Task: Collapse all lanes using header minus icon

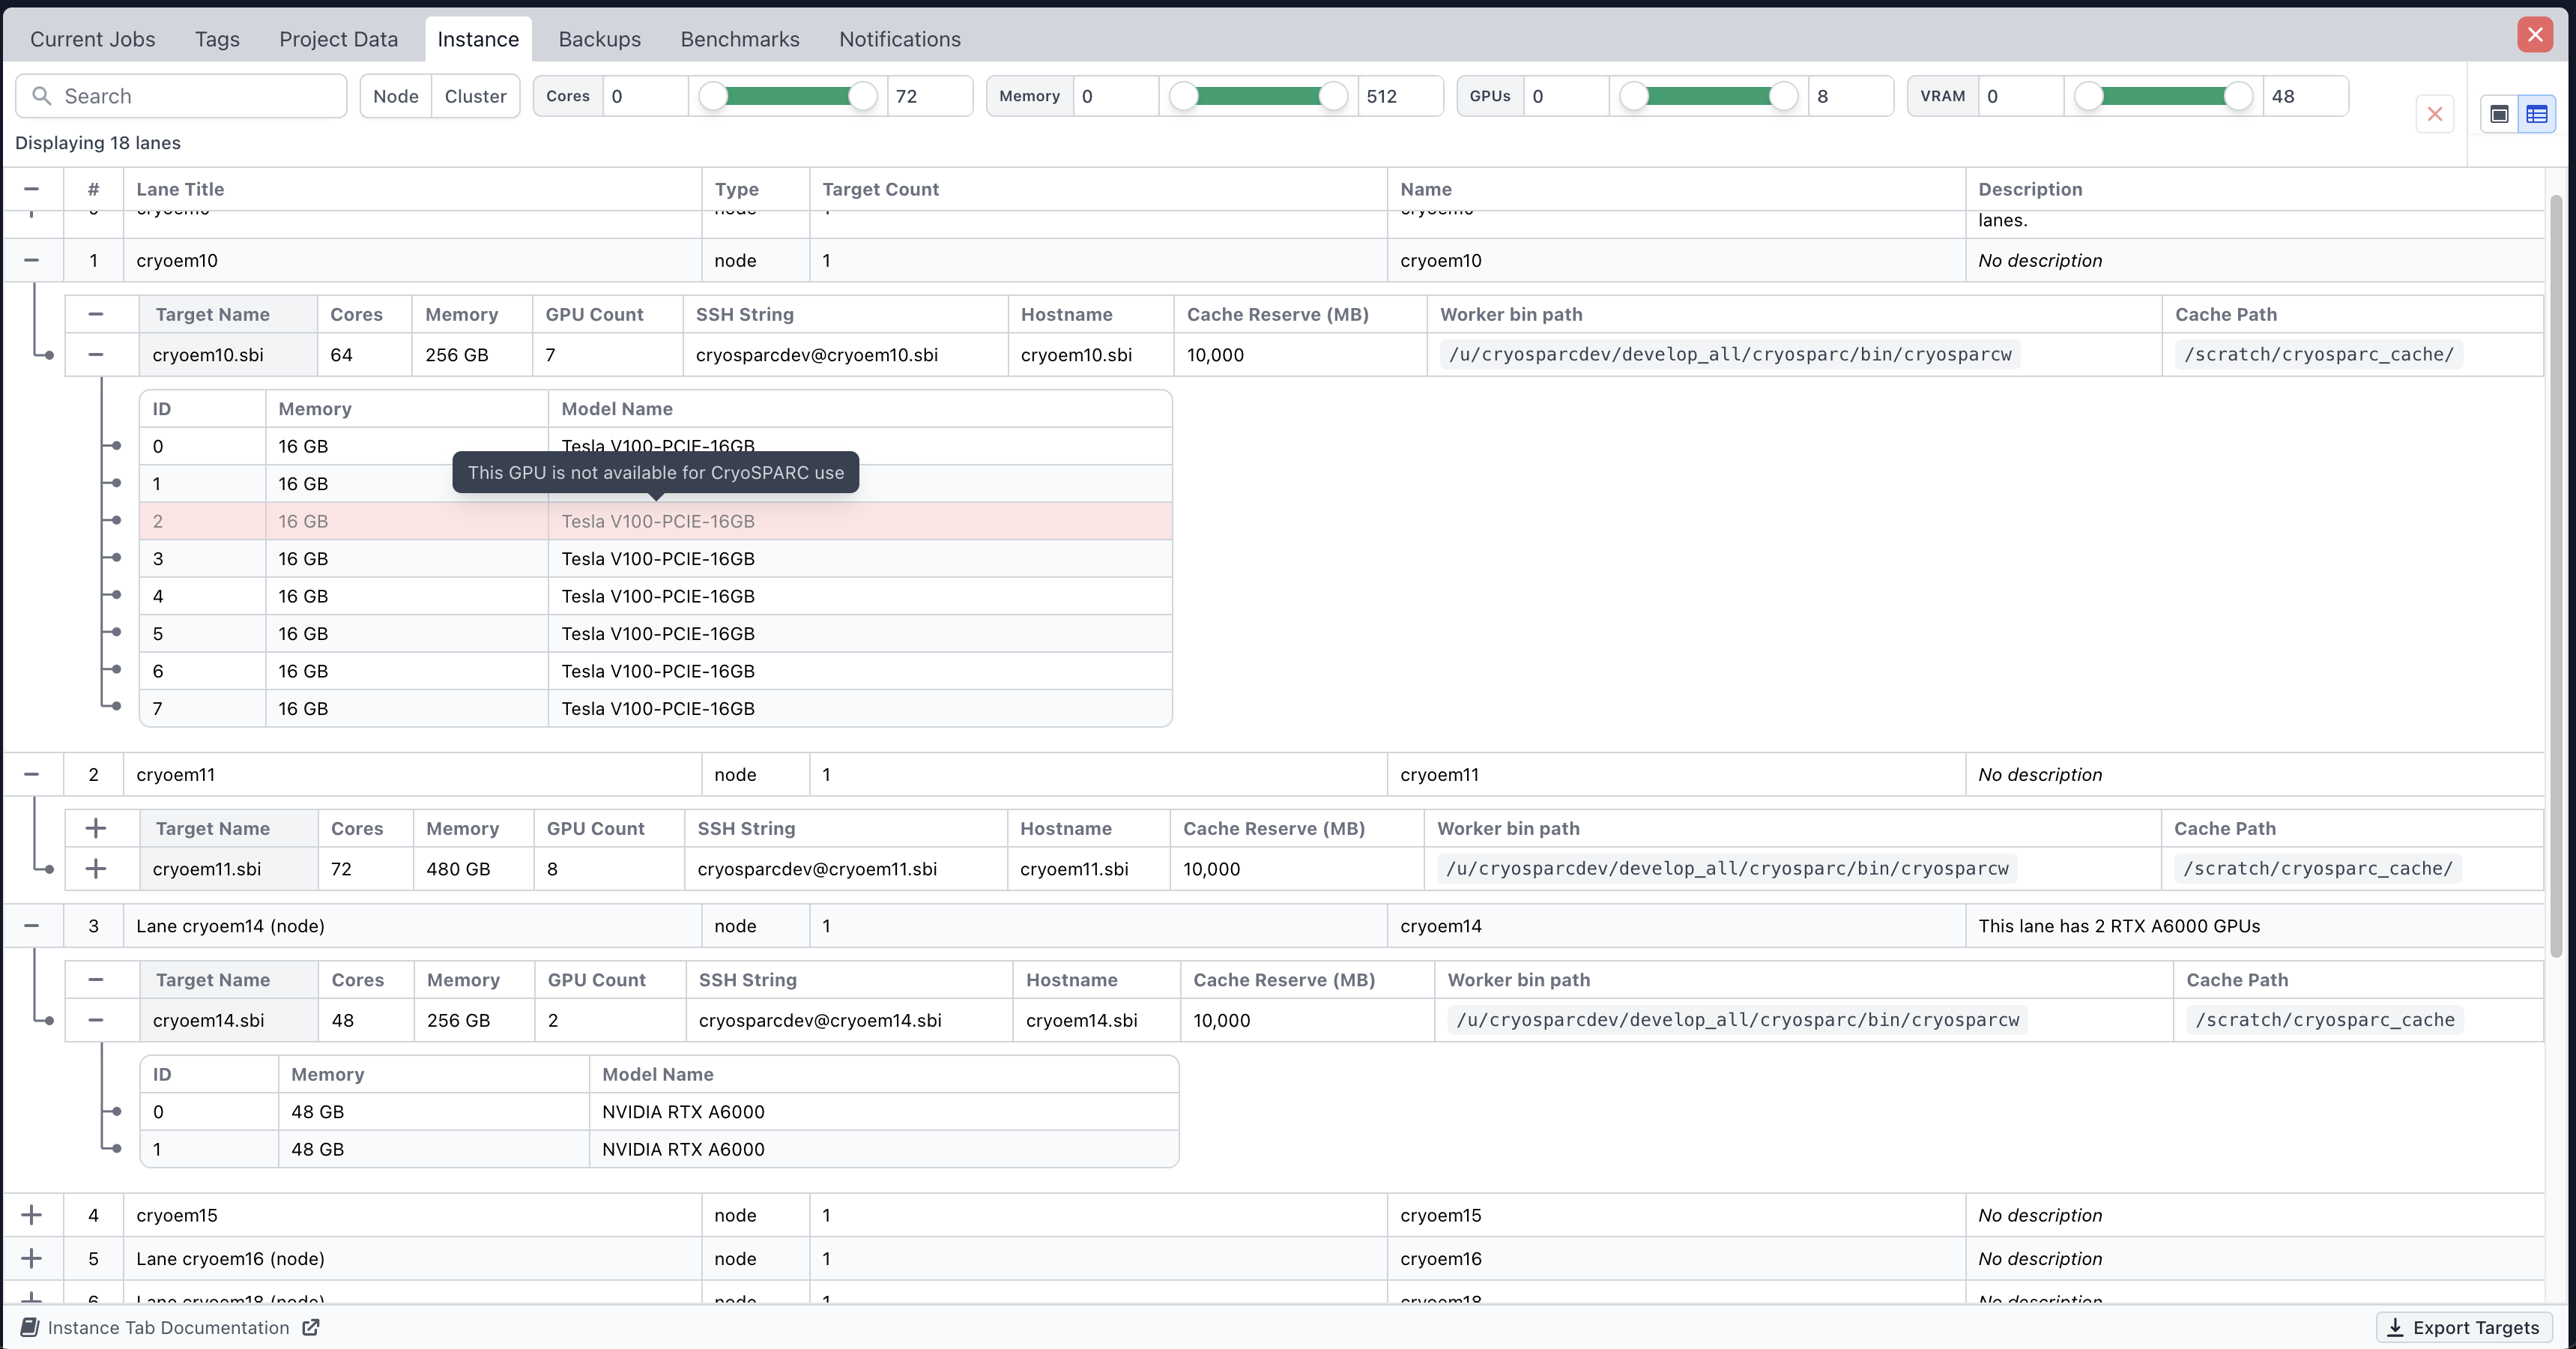Action: click(32, 189)
